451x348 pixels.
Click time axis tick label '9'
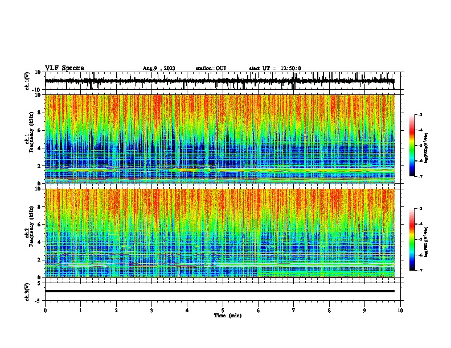point(364,310)
